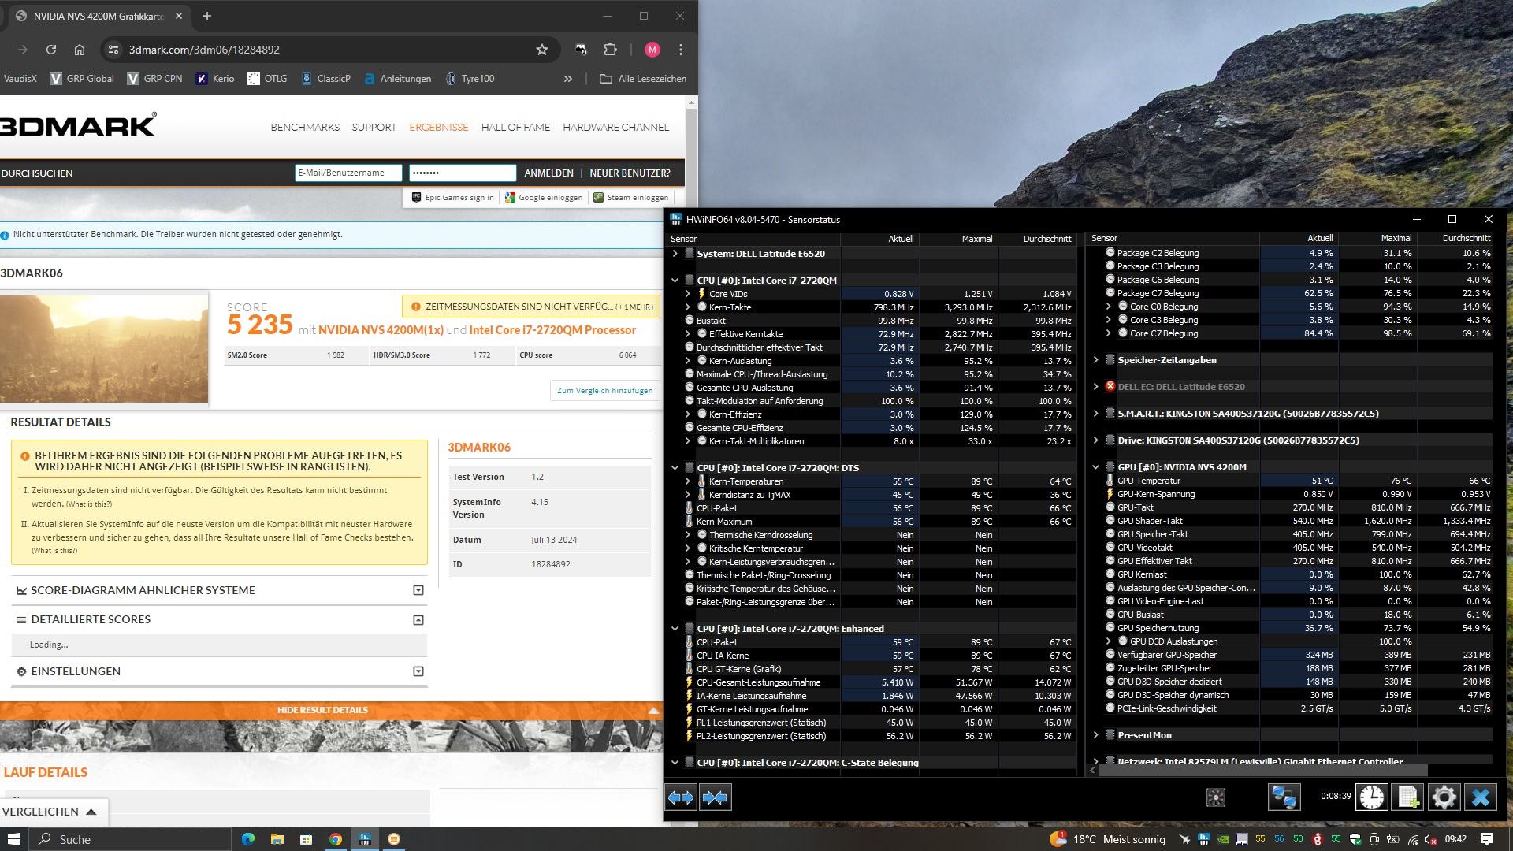
Task: Open Chrome profile M avatar
Action: click(x=652, y=50)
